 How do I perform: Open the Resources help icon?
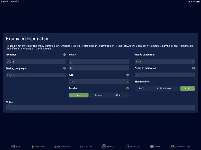pos(127,146)
